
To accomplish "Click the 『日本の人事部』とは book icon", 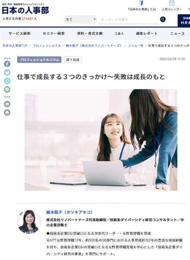I will [x=141, y=3].
